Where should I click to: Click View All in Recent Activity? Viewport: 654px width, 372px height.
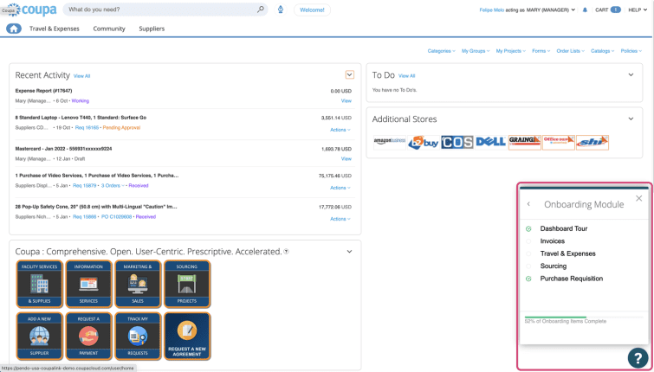(81, 76)
